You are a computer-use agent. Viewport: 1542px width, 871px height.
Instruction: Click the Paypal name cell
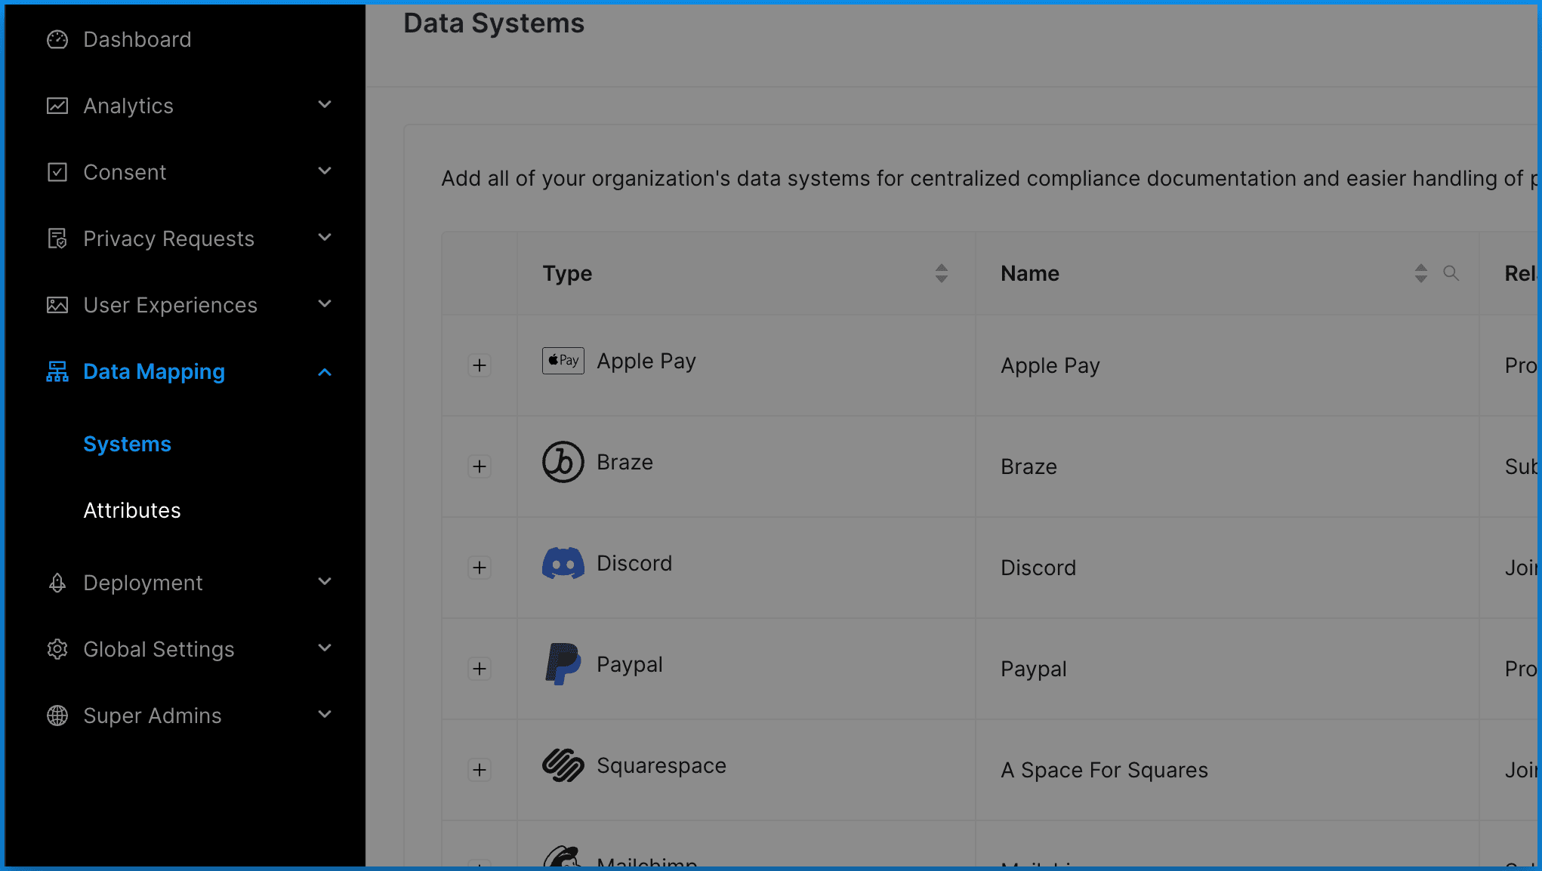pos(1033,669)
